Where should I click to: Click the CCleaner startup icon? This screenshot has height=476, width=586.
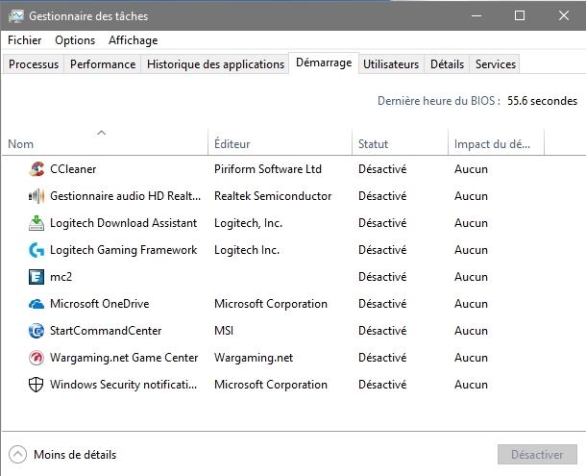coord(37,169)
